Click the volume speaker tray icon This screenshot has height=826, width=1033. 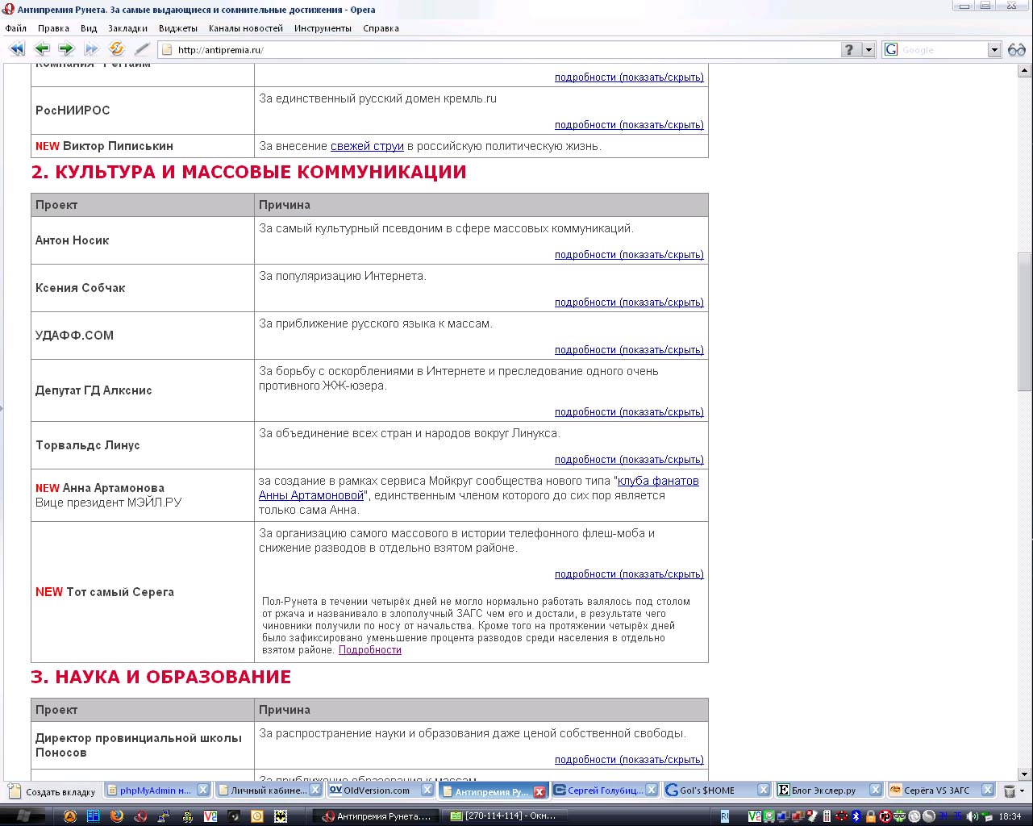[973, 816]
